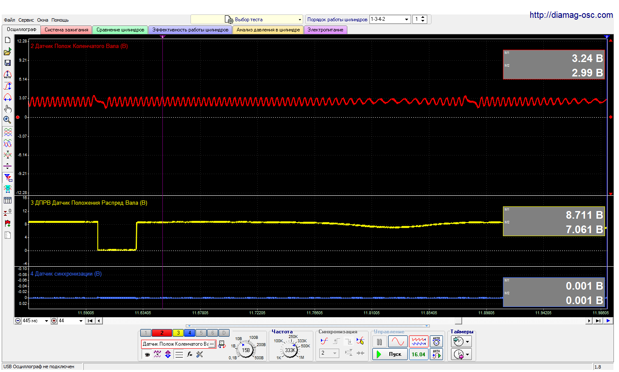This screenshot has width=619, height=372.
Task: Open the 445 мс time scale dropdown
Action: (46, 321)
